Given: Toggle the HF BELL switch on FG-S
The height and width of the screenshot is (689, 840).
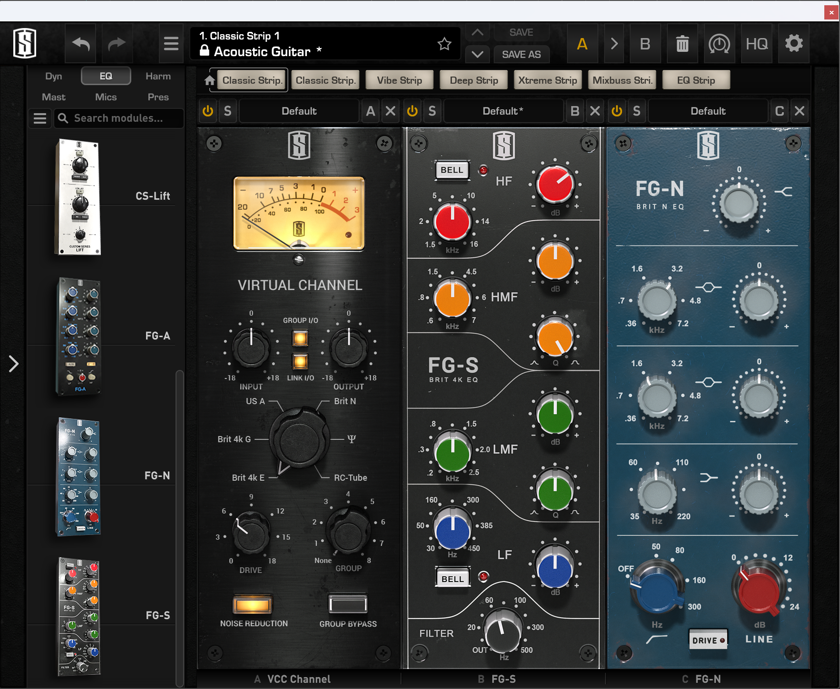Looking at the screenshot, I should click(x=452, y=170).
